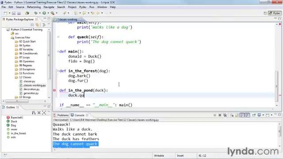Select the 11 Functions folder
Viewport: 283px width, 159px height.
point(27,73)
